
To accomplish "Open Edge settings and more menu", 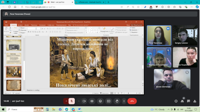I will (x=192, y=7).
